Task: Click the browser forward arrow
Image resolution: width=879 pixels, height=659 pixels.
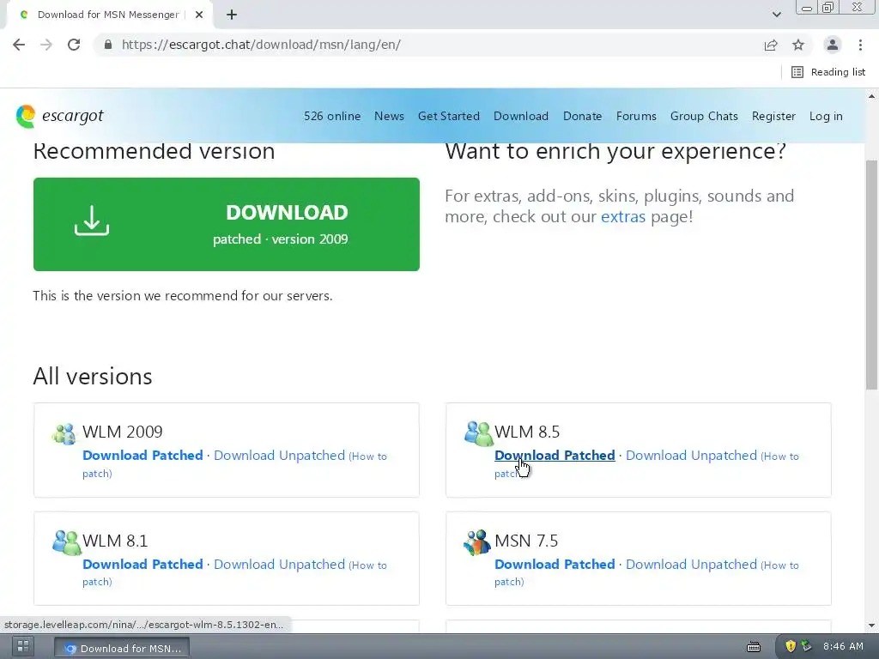Action: [46, 45]
